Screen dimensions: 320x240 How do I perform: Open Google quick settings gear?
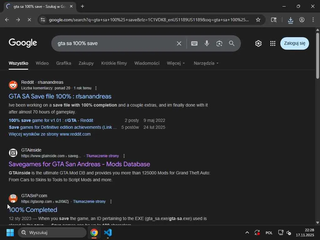tap(258, 43)
